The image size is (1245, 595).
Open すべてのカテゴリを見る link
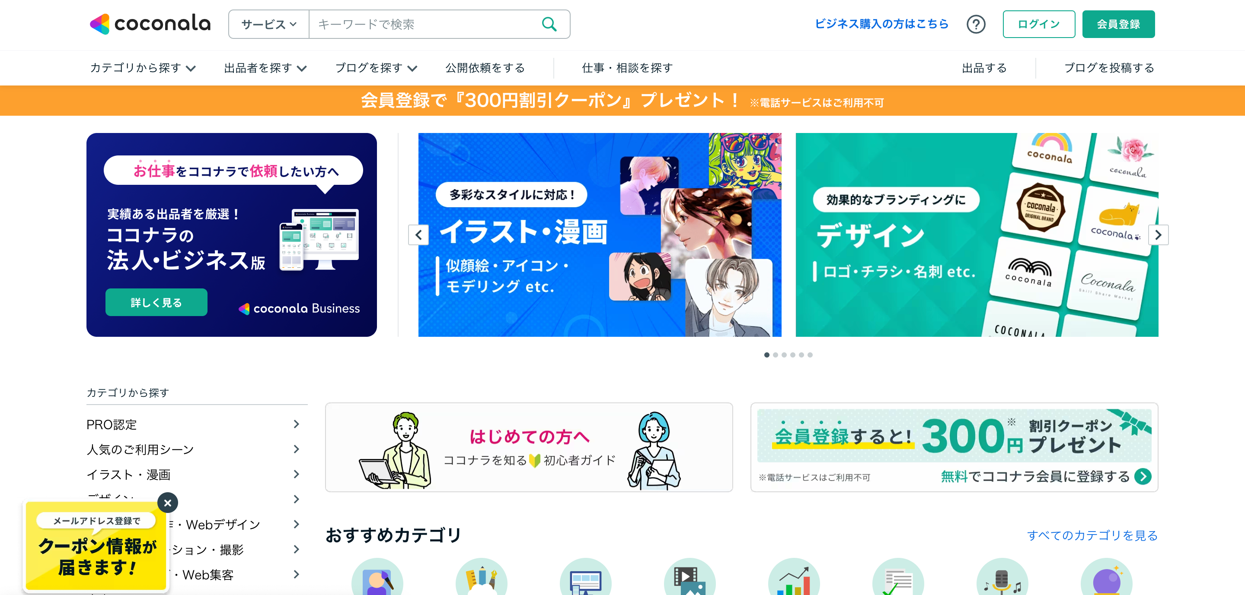point(1092,535)
